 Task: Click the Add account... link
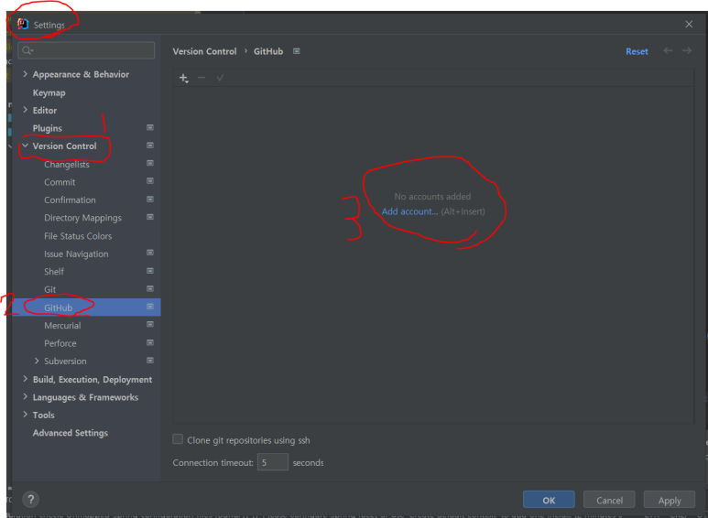click(409, 211)
